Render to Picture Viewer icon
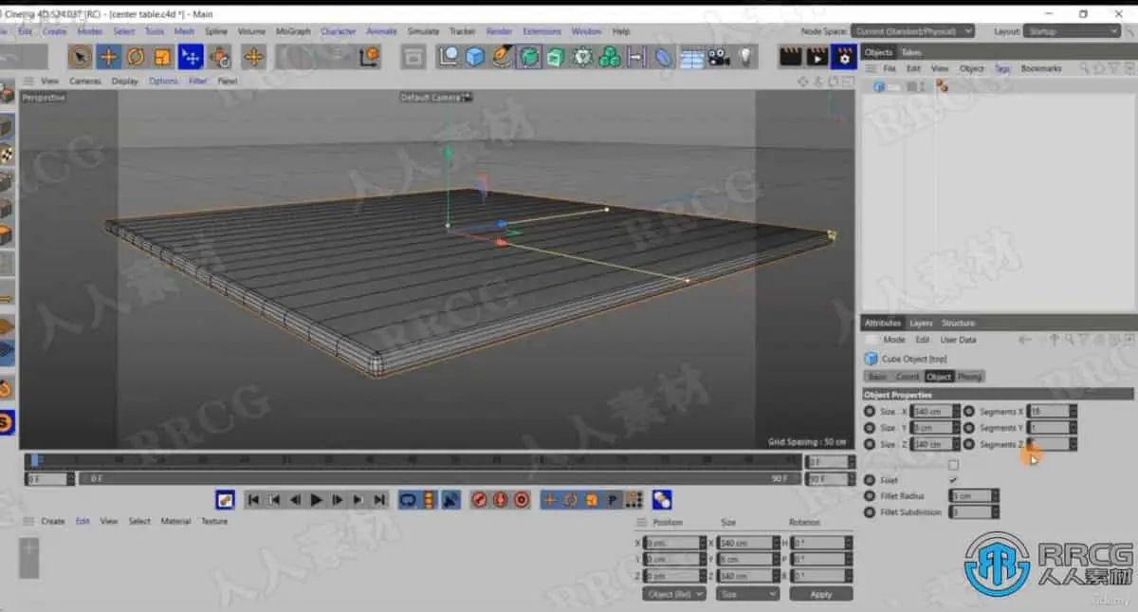The image size is (1138, 612). (817, 57)
